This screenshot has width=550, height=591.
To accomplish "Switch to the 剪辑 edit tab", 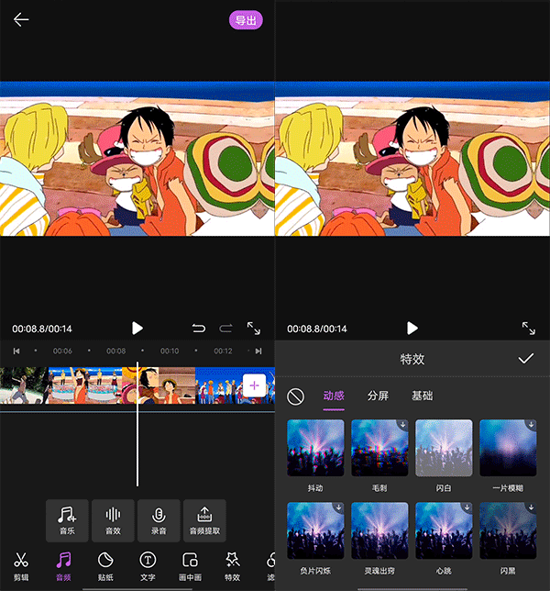I will pos(21,565).
